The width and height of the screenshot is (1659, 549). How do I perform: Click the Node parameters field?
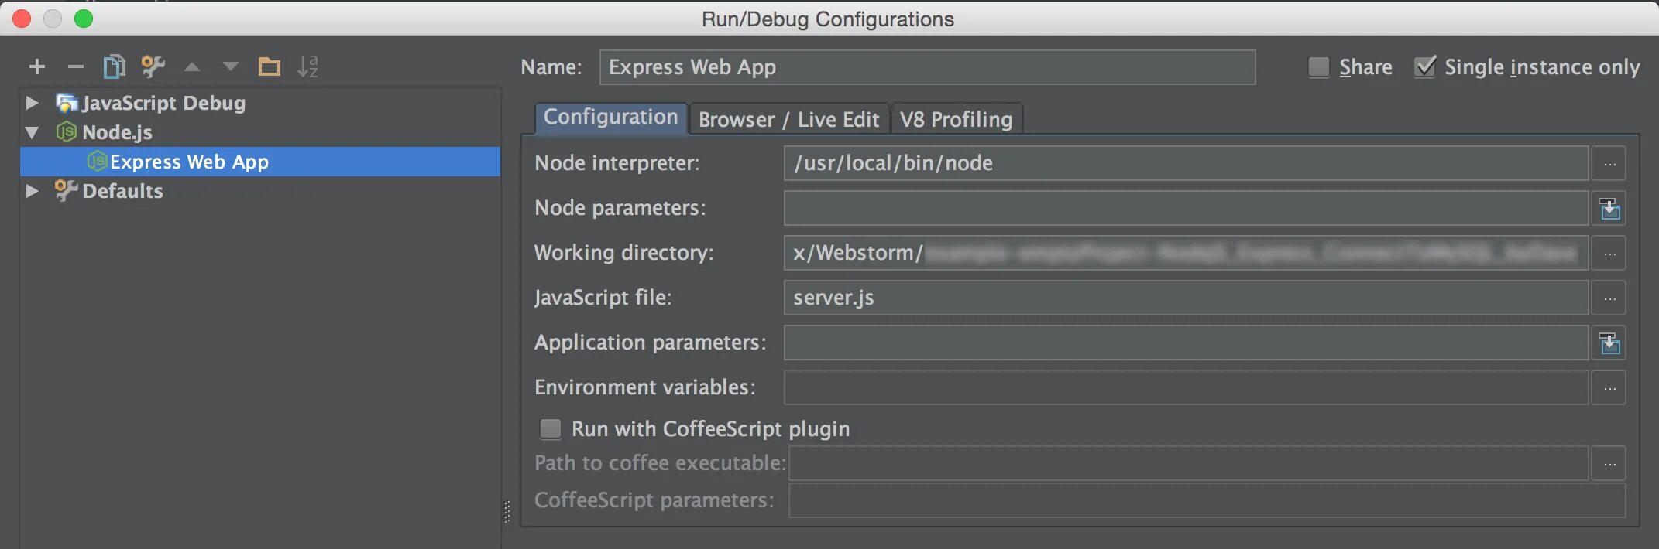(1186, 209)
